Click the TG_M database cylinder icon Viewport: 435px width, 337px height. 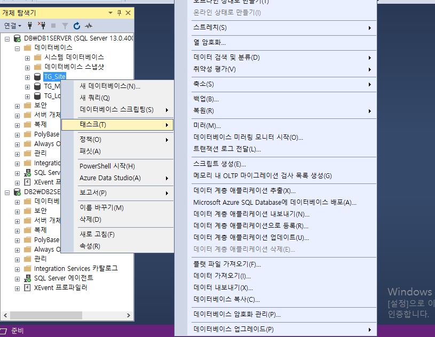click(37, 86)
